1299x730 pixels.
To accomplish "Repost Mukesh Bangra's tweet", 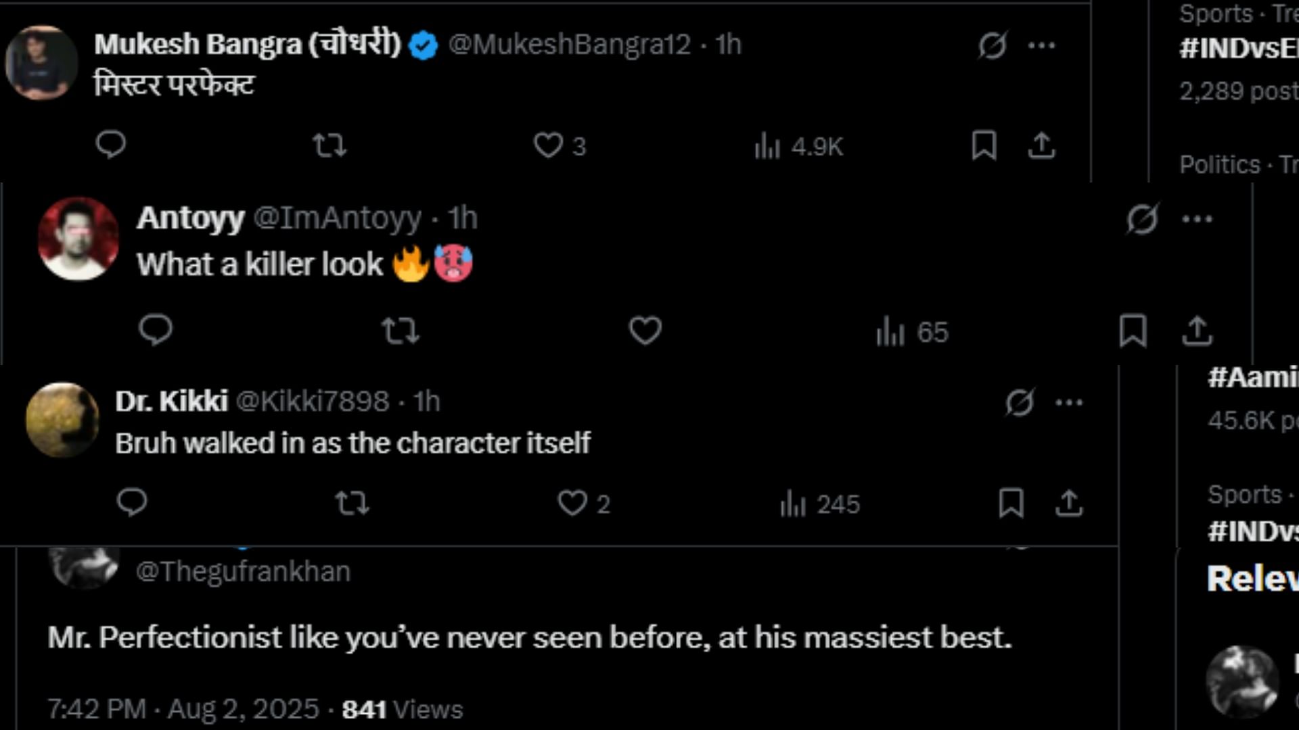I will pyautogui.click(x=329, y=145).
